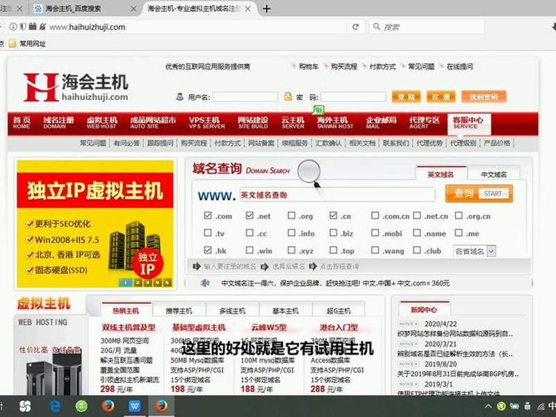Toggle the .net domain checkbox
Image resolution: width=556 pixels, height=417 pixels.
250,215
